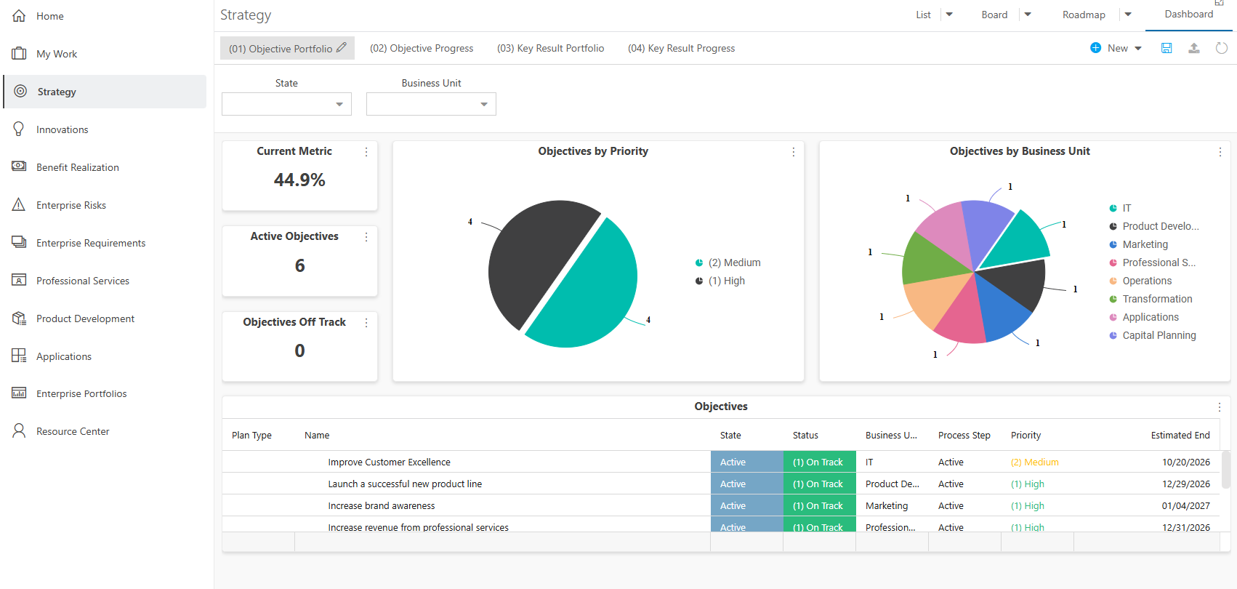Switch to Dashboard view

tap(1188, 14)
